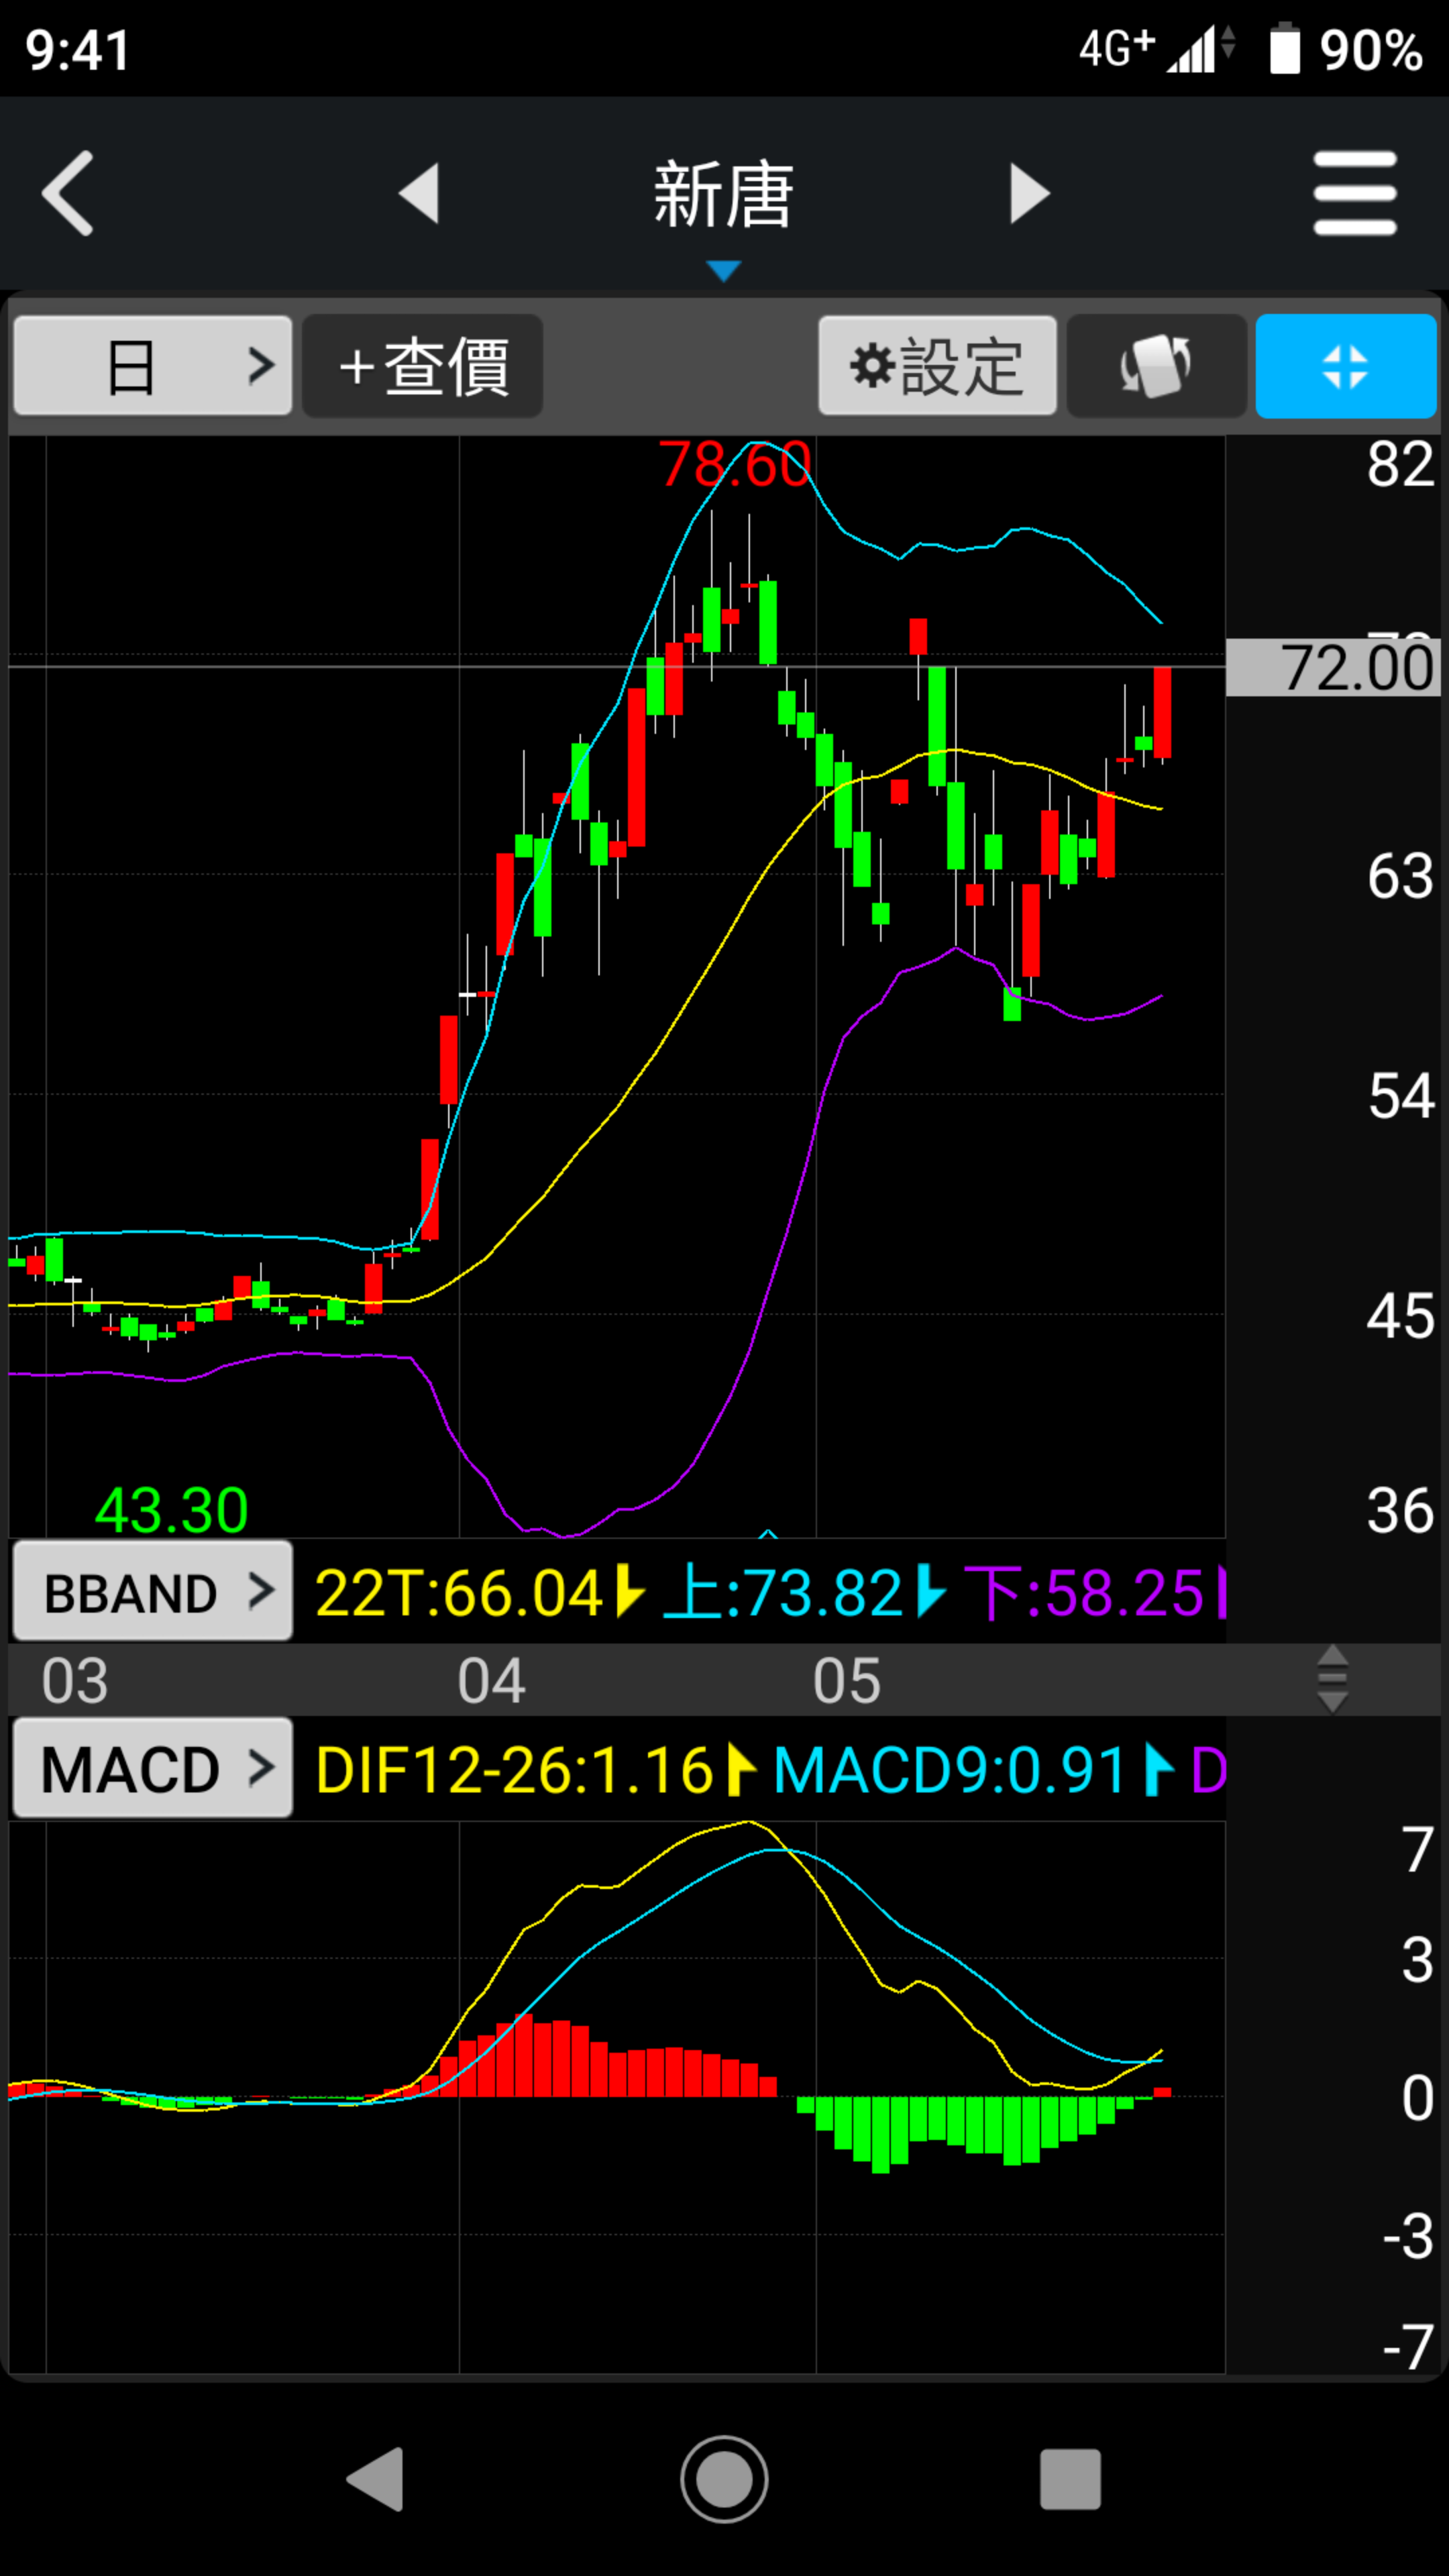Tap the back chevron at top left

tap(68, 193)
